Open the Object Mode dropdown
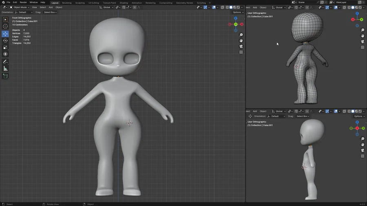The height and width of the screenshot is (206, 367). point(20,7)
